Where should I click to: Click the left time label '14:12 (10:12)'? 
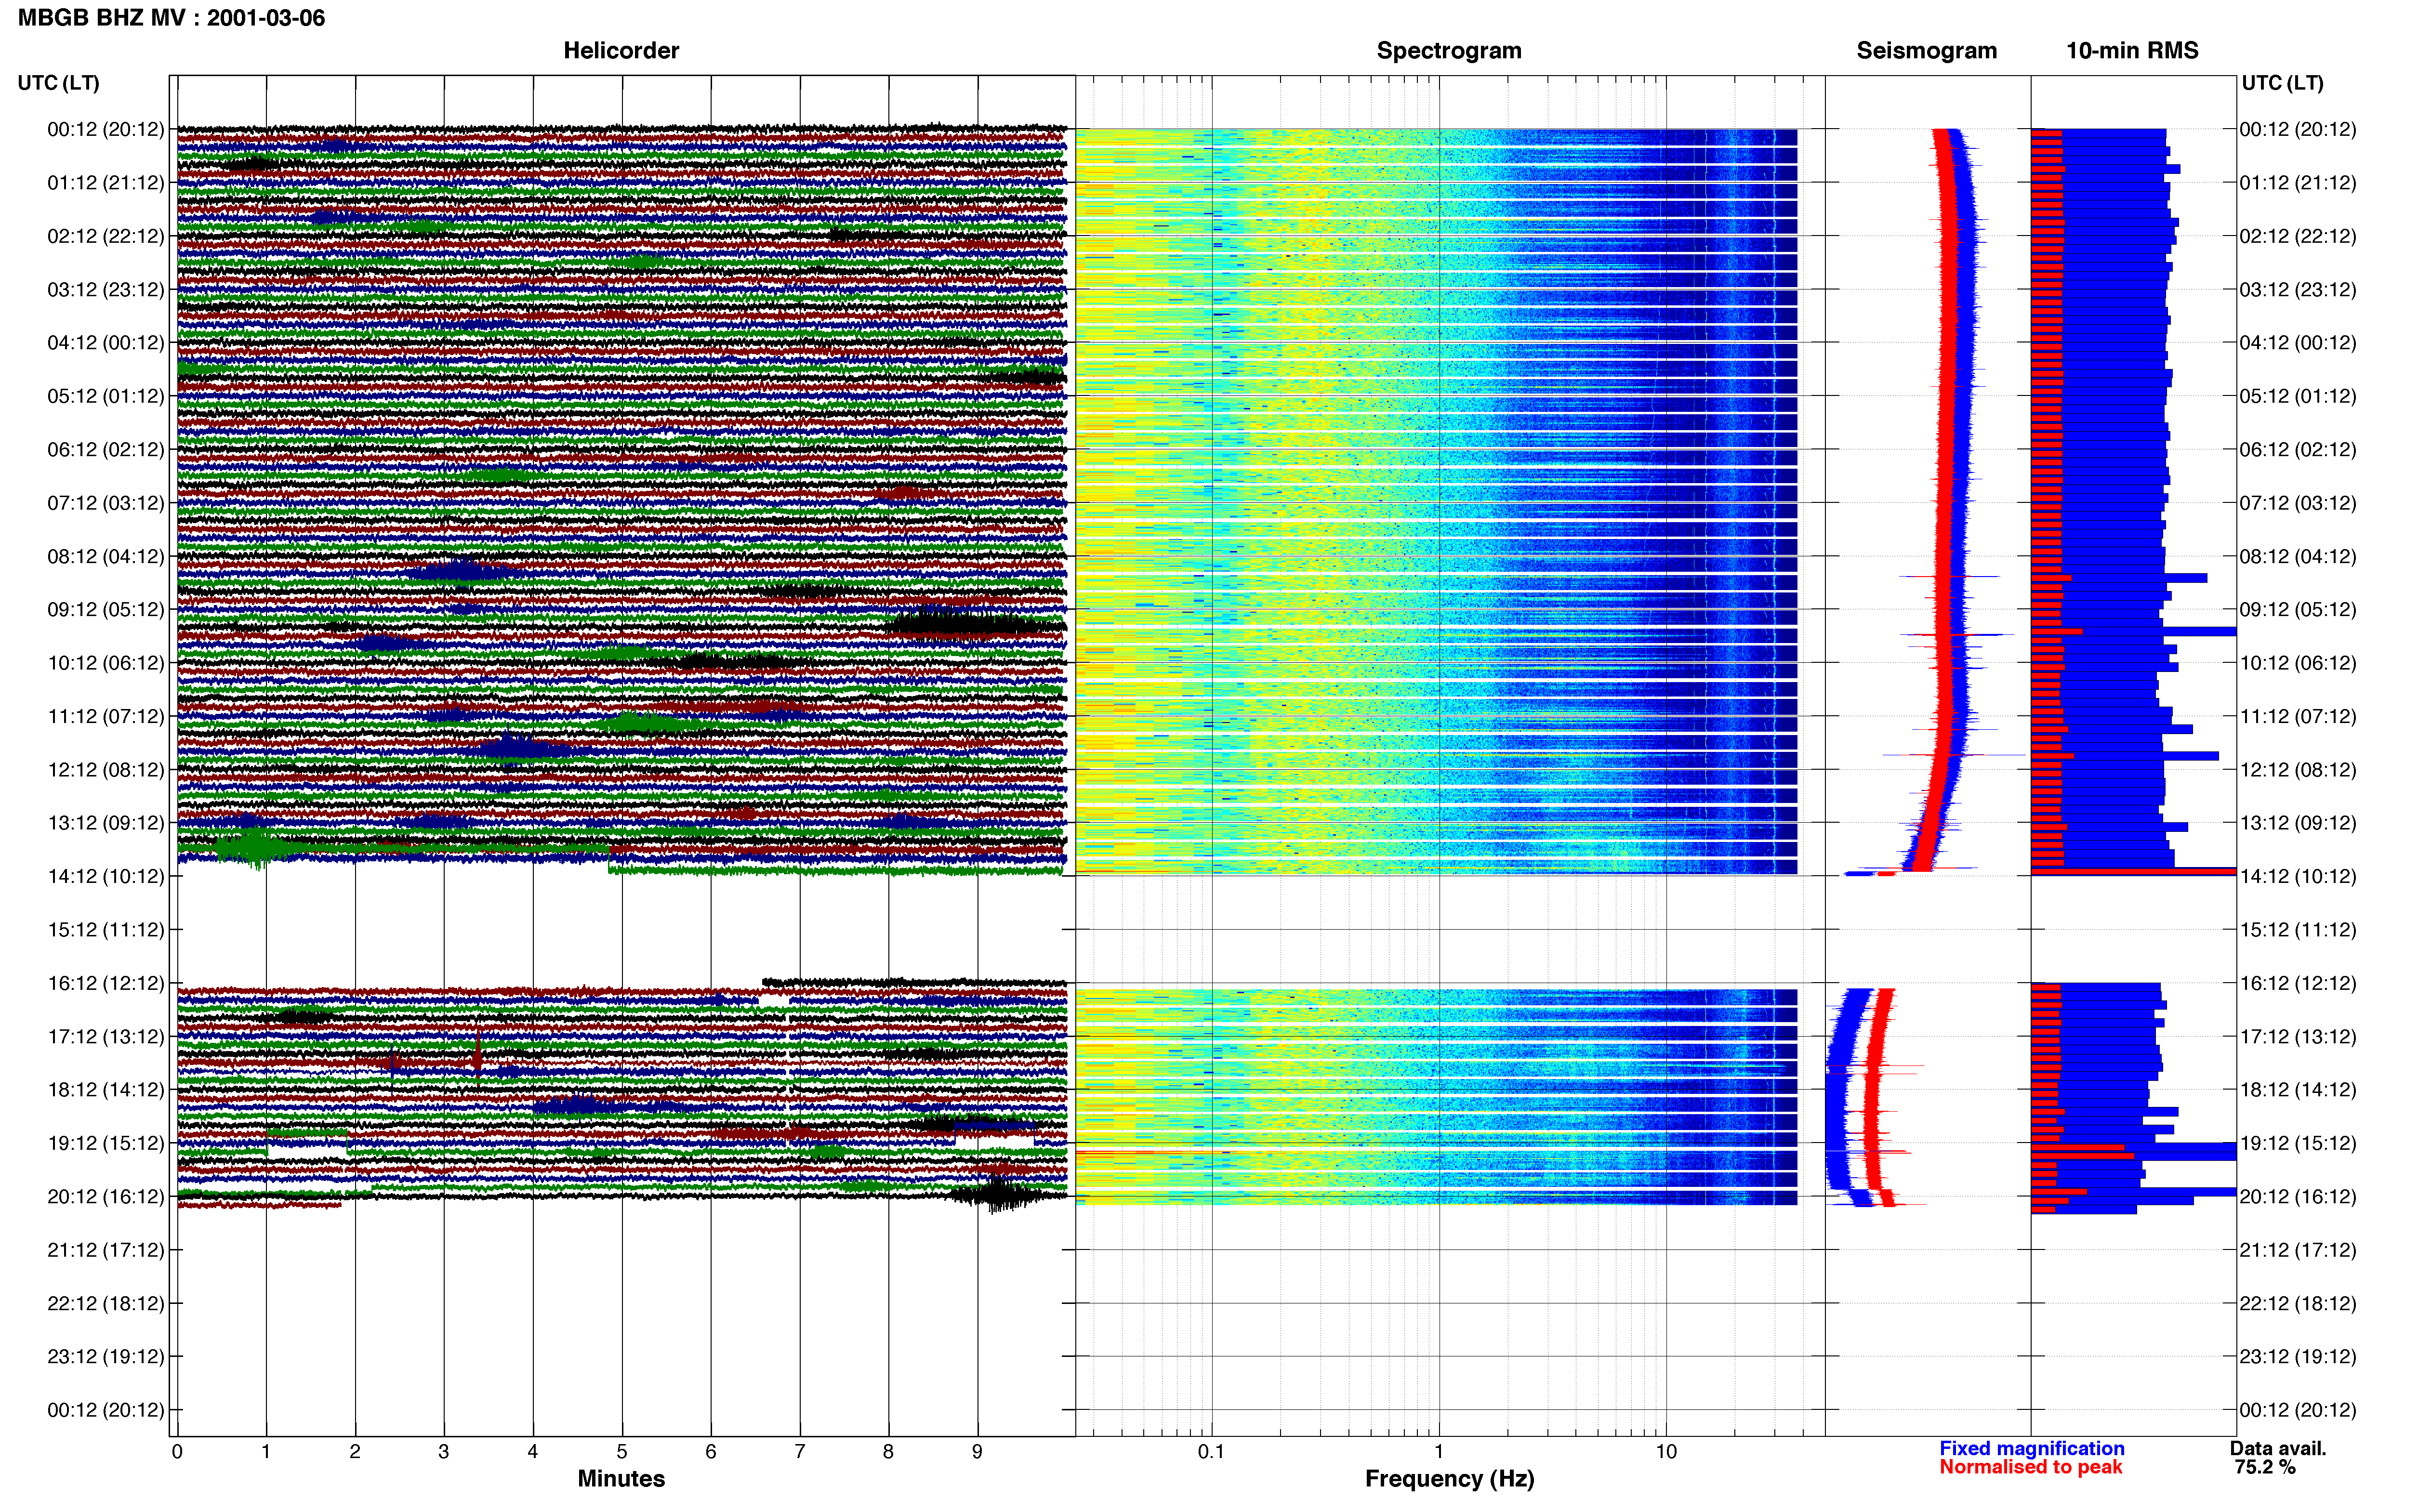(x=106, y=876)
